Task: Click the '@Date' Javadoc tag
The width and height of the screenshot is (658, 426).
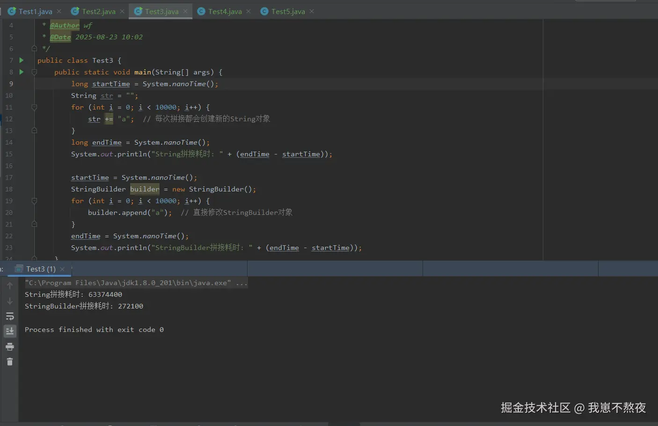Action: tap(60, 37)
